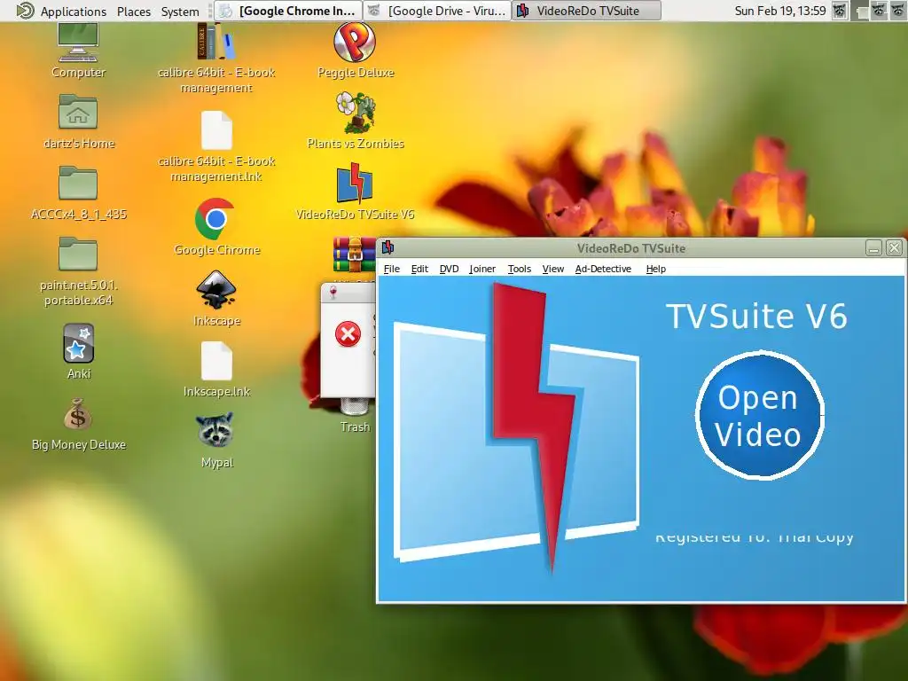Select the Big Money Deluxe icon

pos(78,414)
